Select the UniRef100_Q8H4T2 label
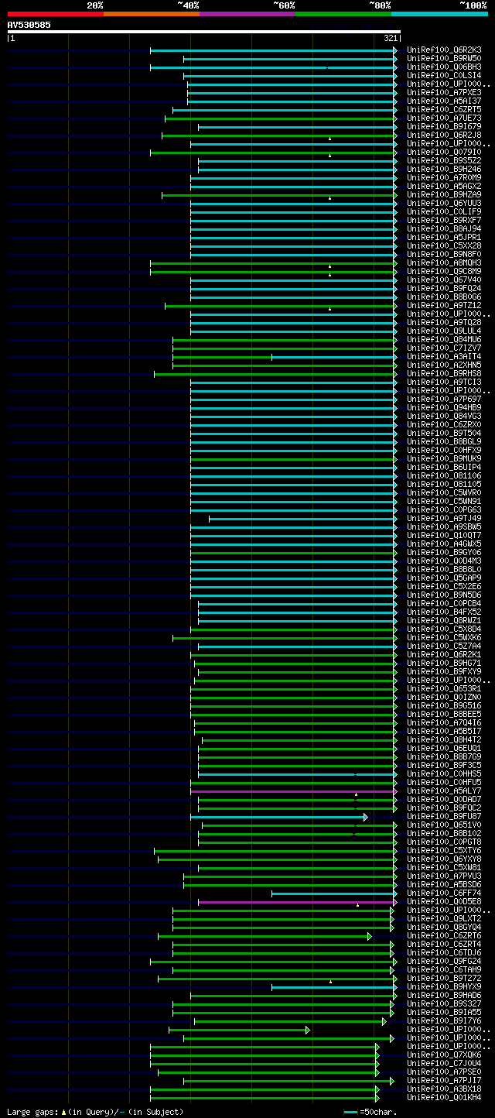Screen dimensions: 495x1118 pos(444,740)
